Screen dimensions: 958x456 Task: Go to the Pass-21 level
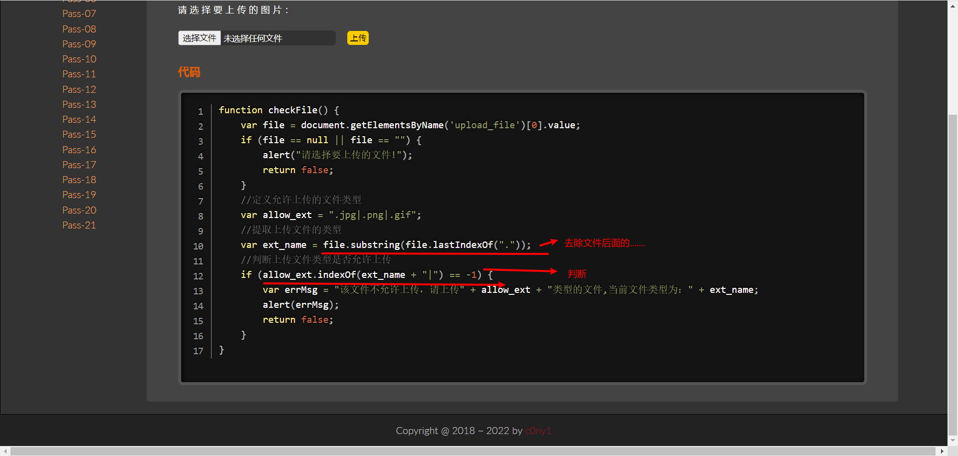[79, 225]
